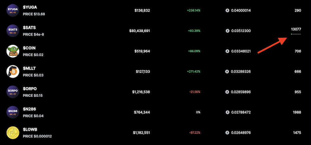Click the $SATS token logo icon
Screen dimensions: 311x145
[13, 30]
